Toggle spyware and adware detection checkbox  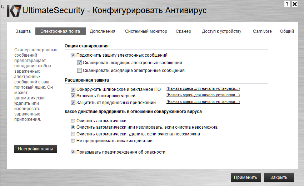point(73,89)
